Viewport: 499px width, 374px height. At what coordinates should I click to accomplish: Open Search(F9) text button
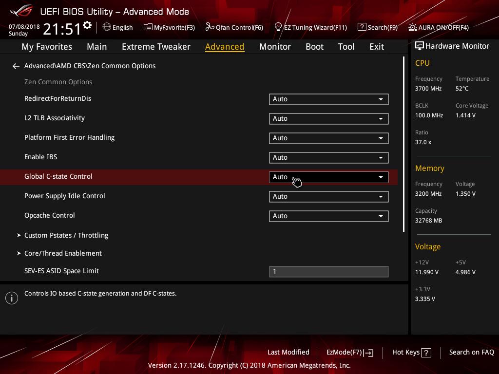point(383,27)
